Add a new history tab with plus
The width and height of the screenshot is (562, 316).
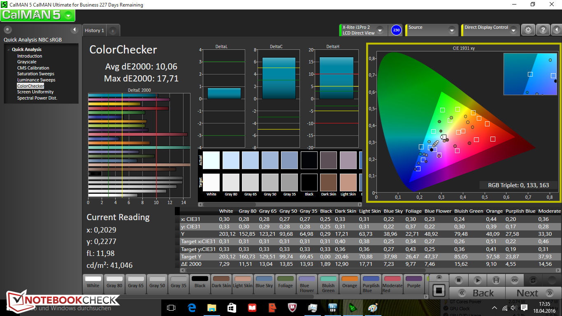point(113,30)
